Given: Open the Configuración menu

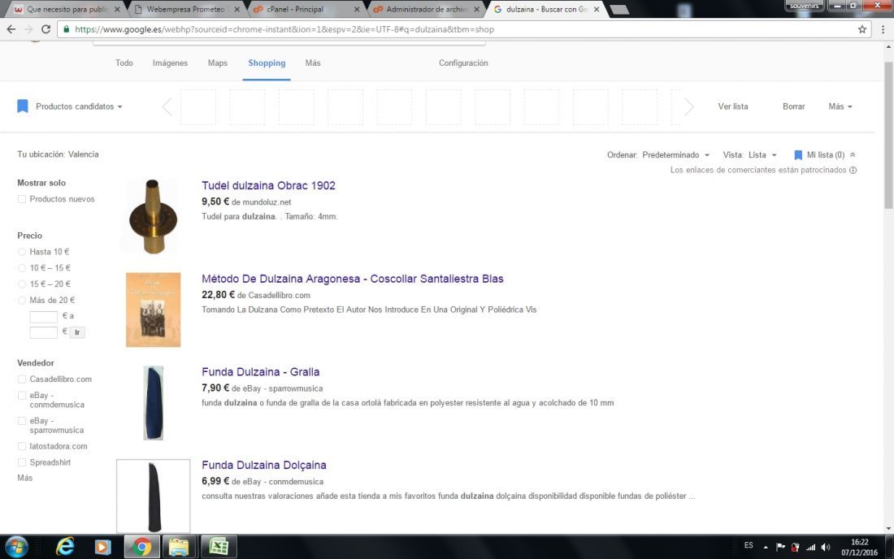Looking at the screenshot, I should (x=463, y=63).
